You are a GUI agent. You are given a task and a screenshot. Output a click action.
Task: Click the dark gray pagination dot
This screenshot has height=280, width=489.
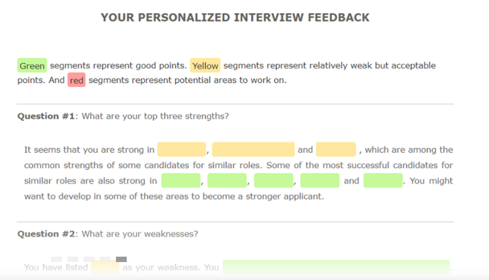(x=121, y=259)
